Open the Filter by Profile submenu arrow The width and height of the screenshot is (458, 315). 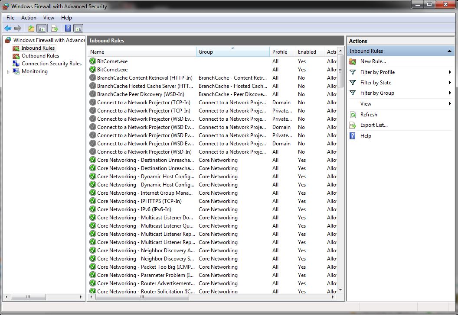click(450, 72)
